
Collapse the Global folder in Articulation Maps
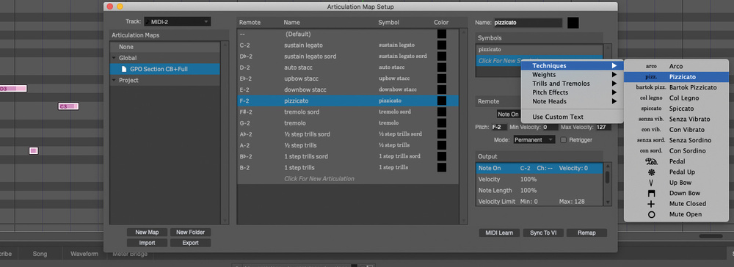(x=114, y=58)
